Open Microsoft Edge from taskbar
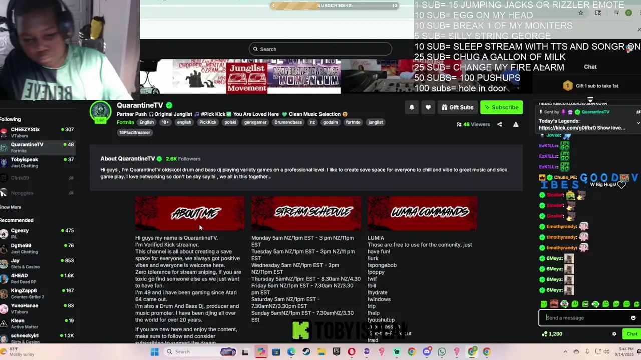This screenshot has width=641, height=360. (291, 352)
